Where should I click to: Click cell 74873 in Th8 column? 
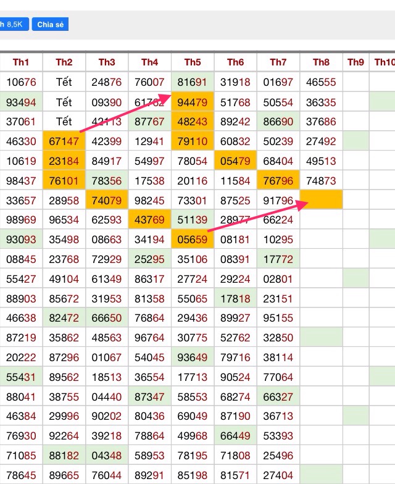(321, 181)
